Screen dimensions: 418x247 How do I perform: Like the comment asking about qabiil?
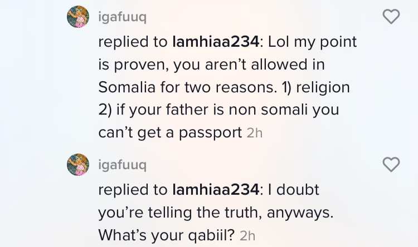click(x=392, y=164)
